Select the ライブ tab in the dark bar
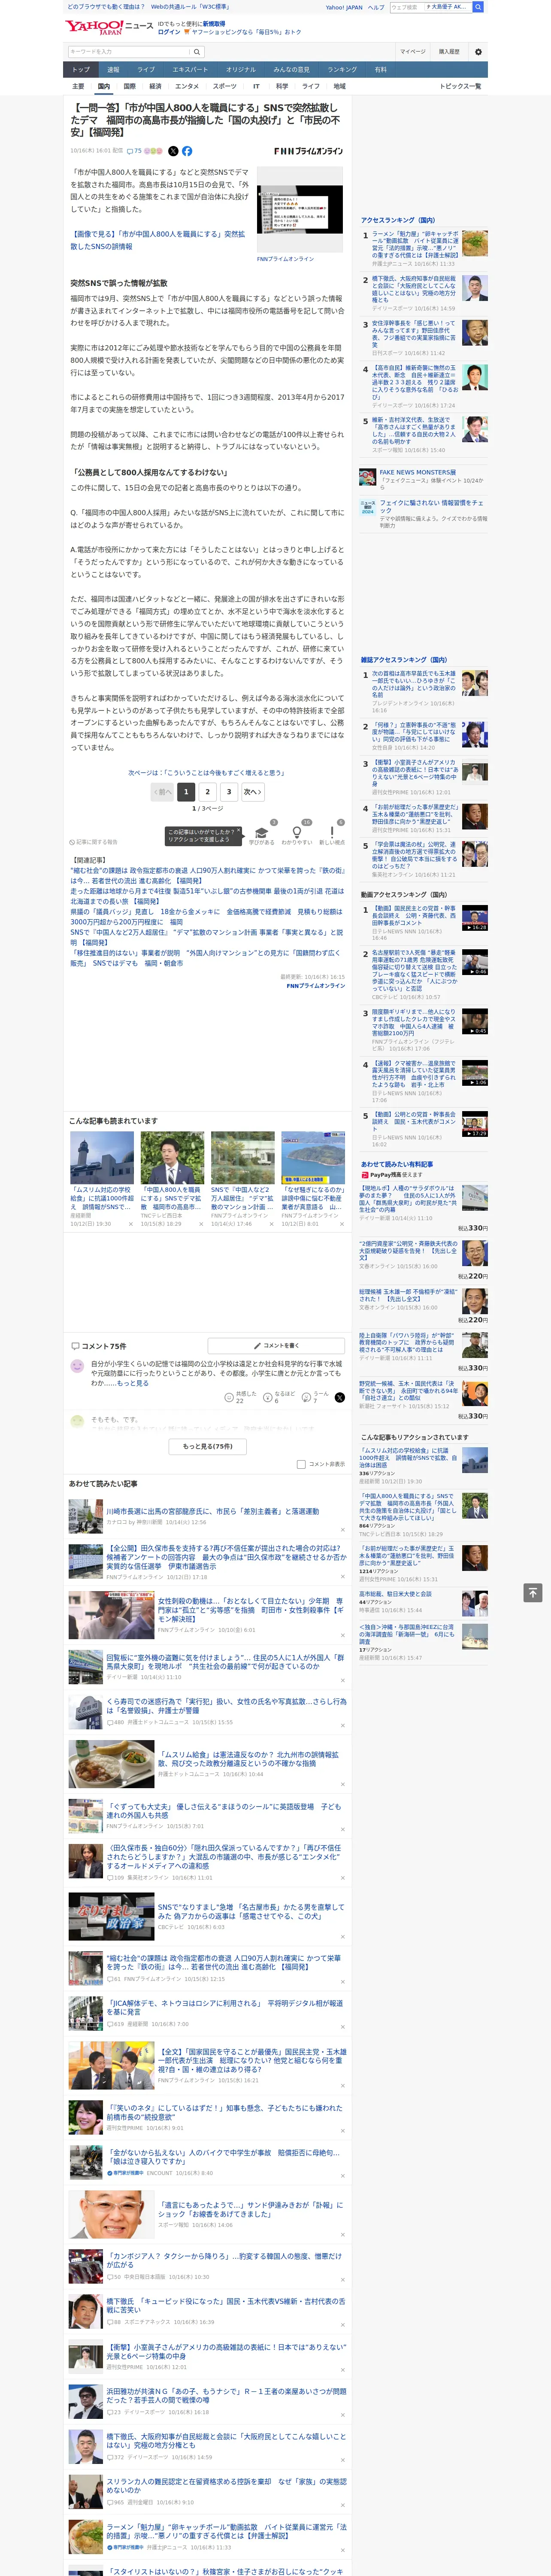Screen dimensions: 551x2576 [x=146, y=70]
